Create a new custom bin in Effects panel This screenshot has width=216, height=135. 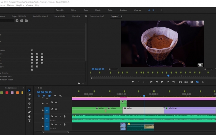(x=79, y=83)
